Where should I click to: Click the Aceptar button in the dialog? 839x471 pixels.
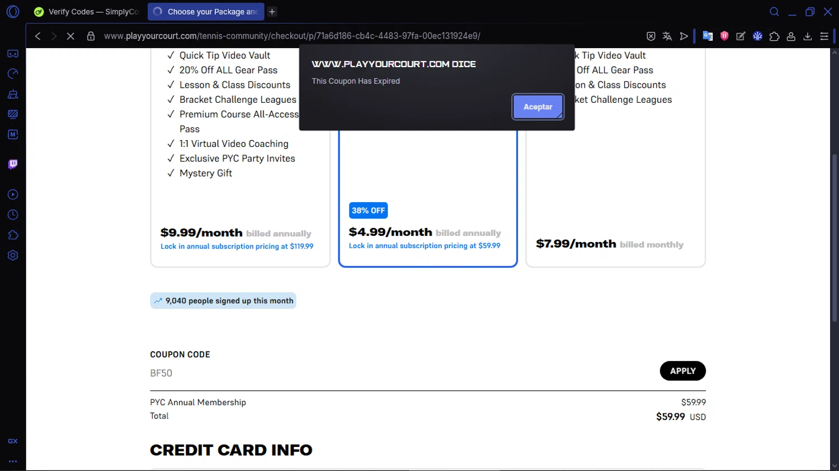pos(538,107)
